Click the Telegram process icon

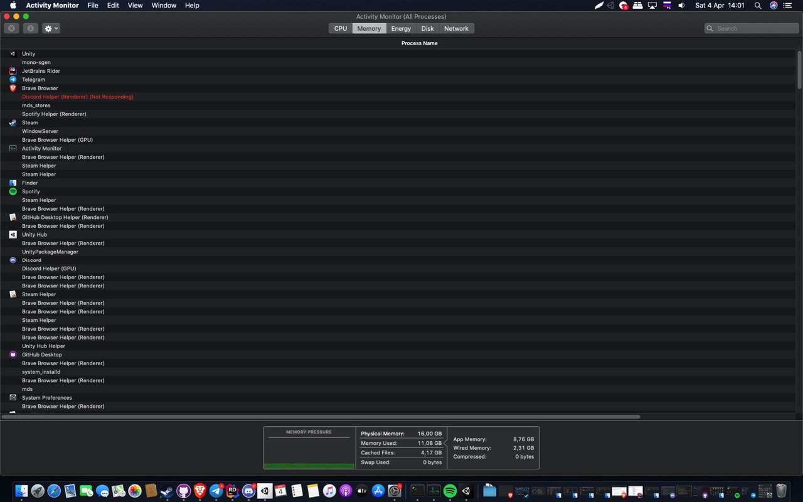tap(13, 80)
